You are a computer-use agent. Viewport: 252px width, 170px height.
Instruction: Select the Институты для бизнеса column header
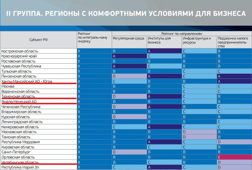pos(164,42)
